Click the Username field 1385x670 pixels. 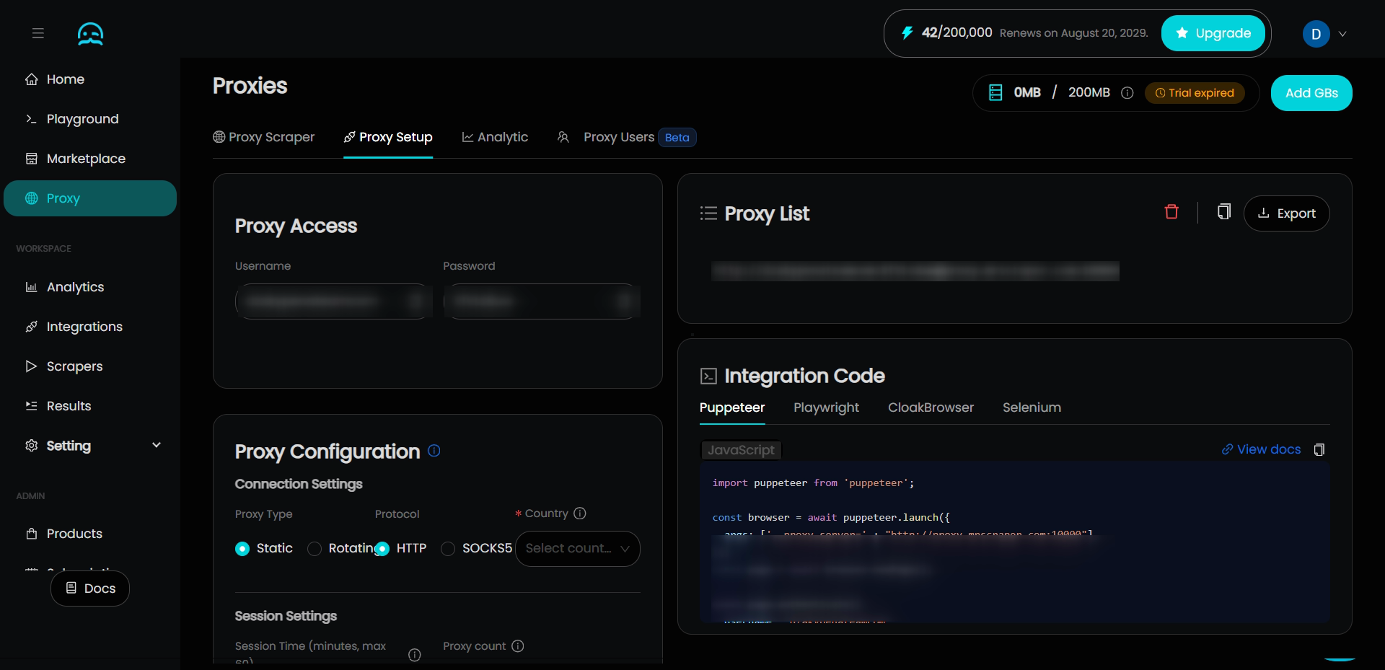pyautogui.click(x=333, y=301)
